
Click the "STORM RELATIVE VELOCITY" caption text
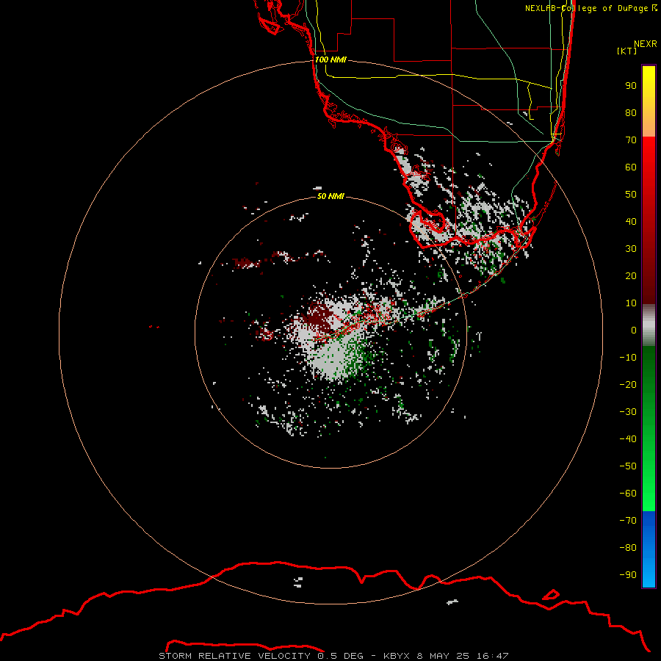(235, 656)
